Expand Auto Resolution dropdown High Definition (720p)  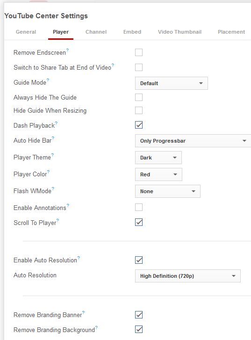pos(188,276)
